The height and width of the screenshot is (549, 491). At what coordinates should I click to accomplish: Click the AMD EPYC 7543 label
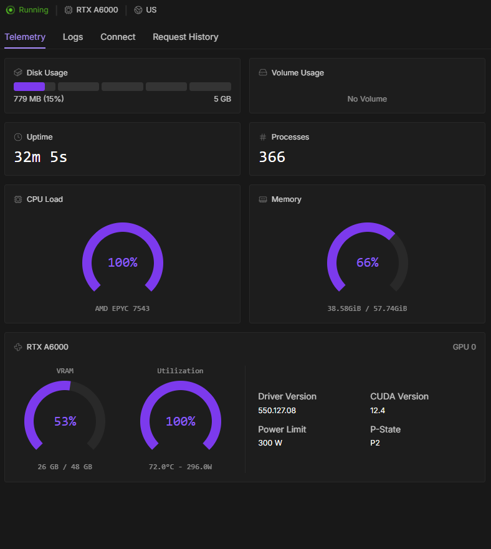pyautogui.click(x=122, y=308)
